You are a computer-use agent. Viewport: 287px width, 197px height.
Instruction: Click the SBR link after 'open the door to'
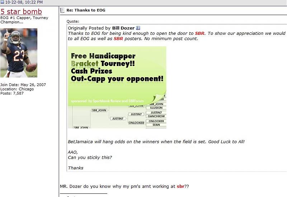[x=200, y=33]
